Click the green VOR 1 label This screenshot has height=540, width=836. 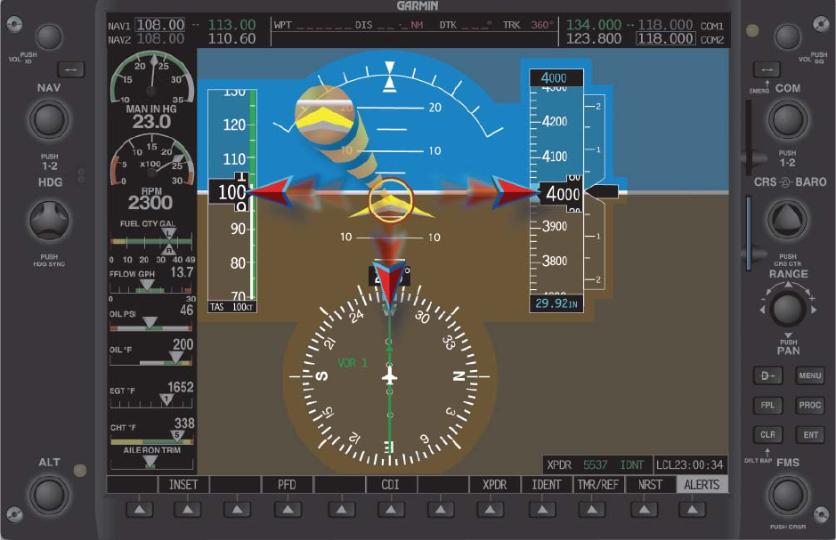353,363
